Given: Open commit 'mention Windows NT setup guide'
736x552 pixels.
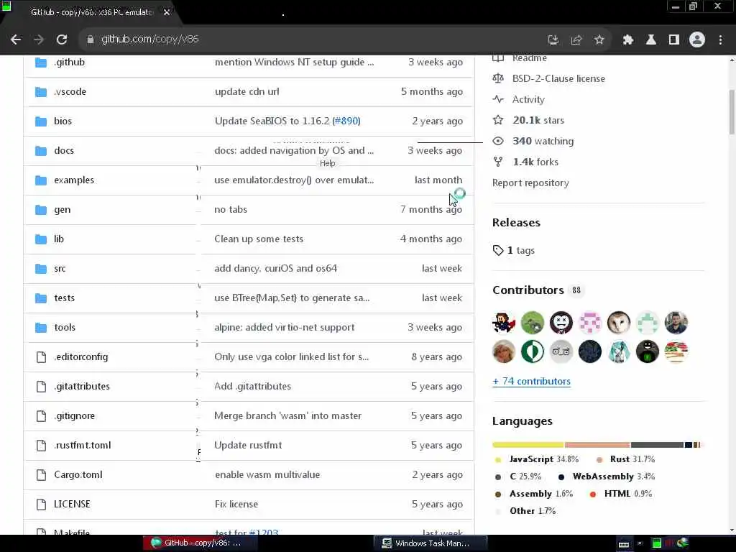Looking at the screenshot, I should pos(294,62).
